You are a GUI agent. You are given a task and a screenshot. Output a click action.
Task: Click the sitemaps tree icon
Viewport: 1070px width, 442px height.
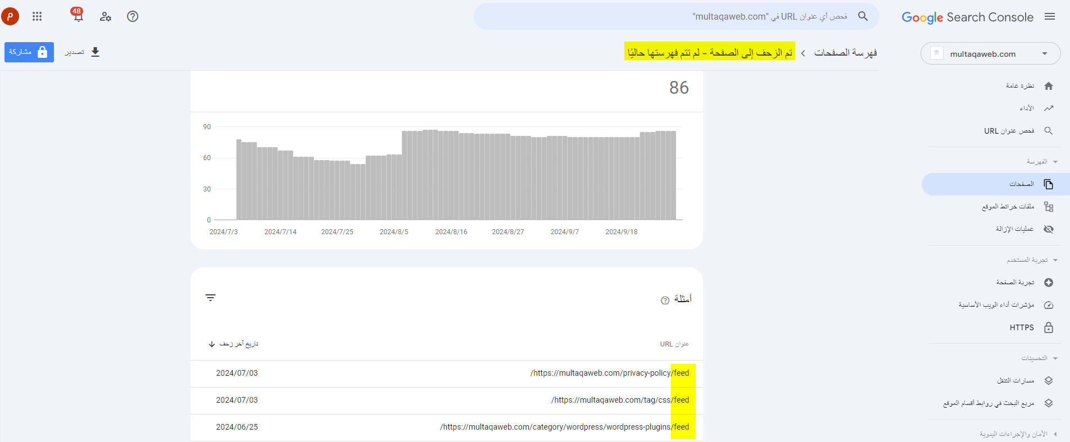(1049, 207)
